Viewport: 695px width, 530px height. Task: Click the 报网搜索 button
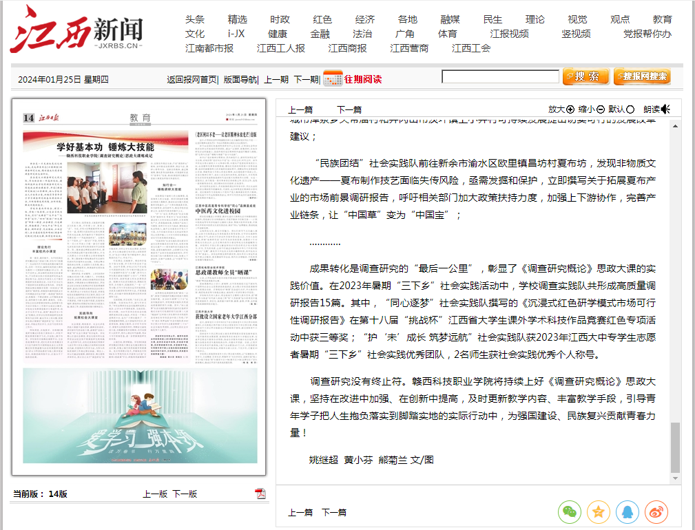tap(642, 76)
